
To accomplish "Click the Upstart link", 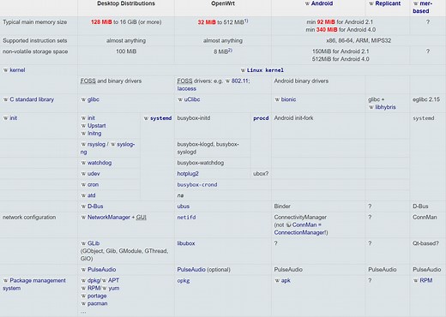I will point(97,126).
